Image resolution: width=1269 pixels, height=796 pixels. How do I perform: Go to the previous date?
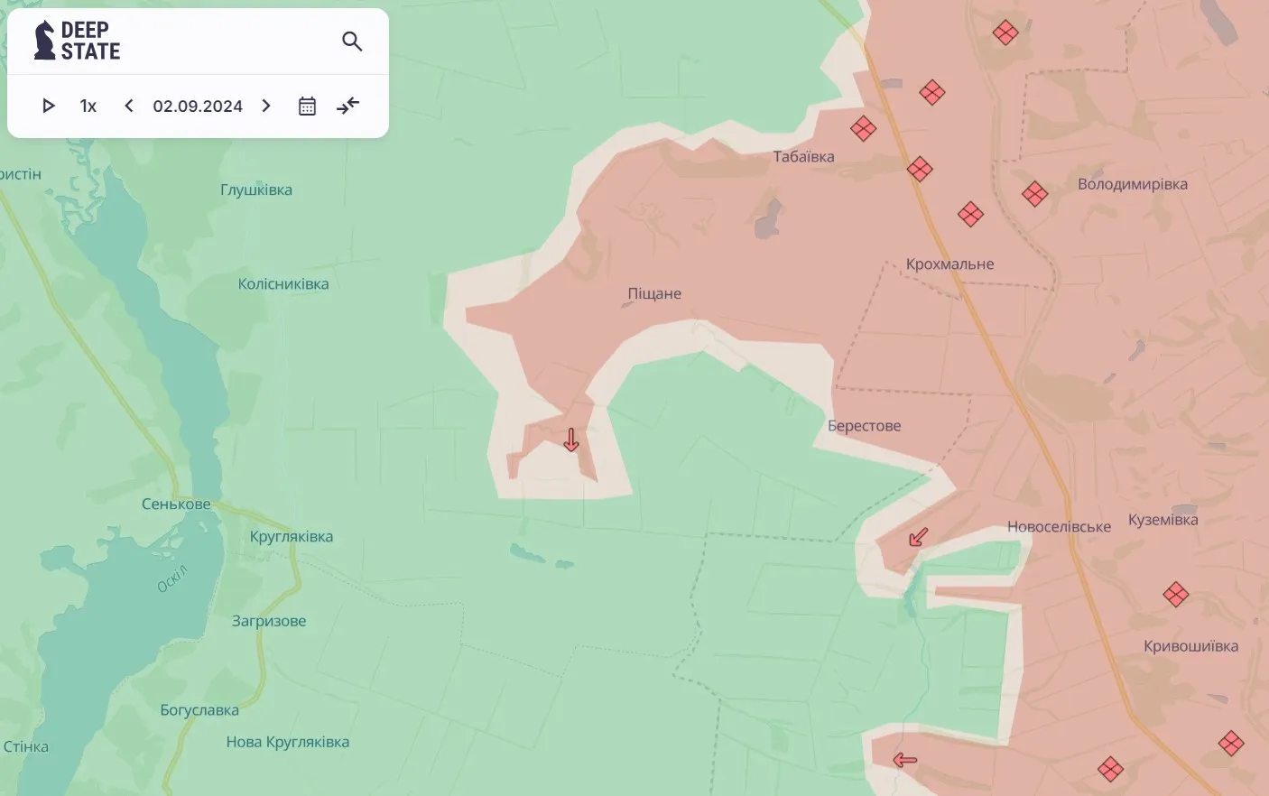129,106
